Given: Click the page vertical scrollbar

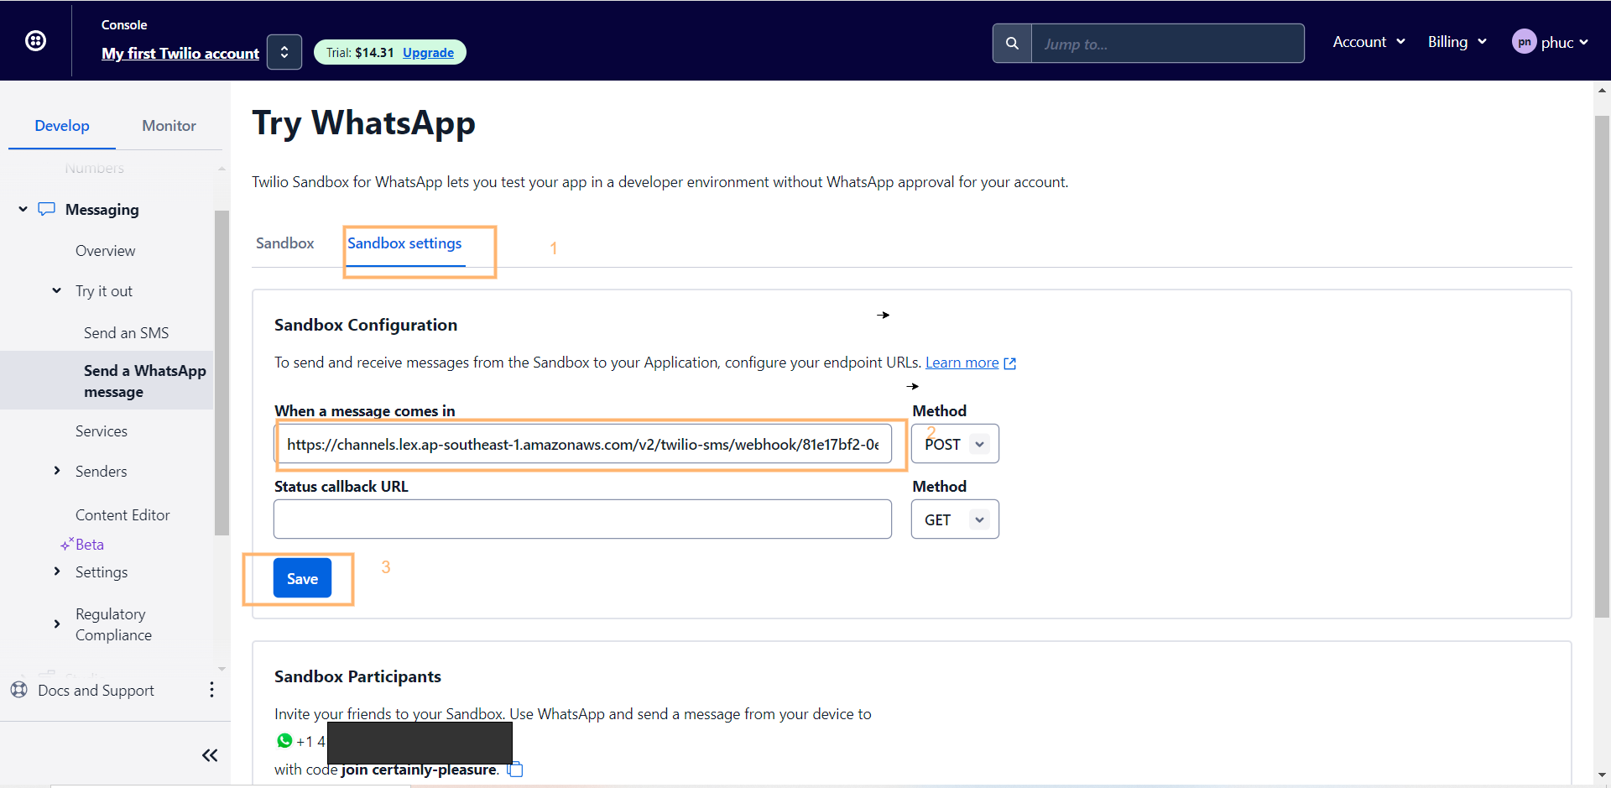Looking at the screenshot, I should (x=1602, y=367).
